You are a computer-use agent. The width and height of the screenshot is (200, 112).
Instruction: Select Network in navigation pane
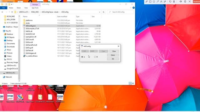[x=9, y=77]
